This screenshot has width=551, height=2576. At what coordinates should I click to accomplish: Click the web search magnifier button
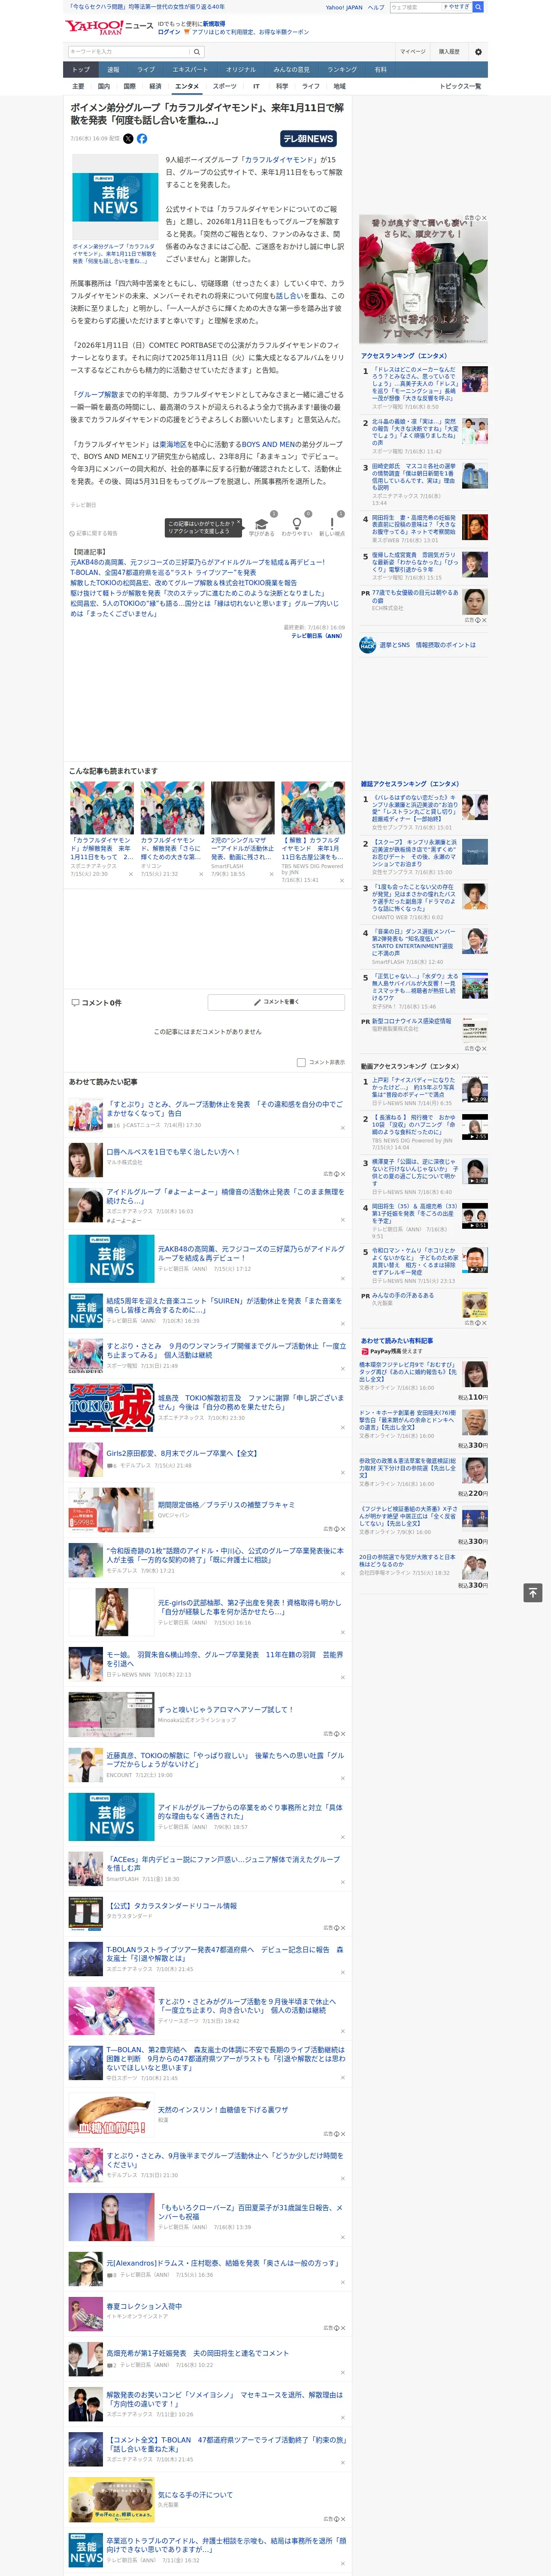(x=478, y=7)
